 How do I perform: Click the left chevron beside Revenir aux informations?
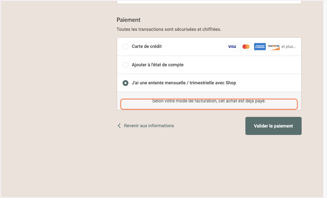(x=119, y=126)
